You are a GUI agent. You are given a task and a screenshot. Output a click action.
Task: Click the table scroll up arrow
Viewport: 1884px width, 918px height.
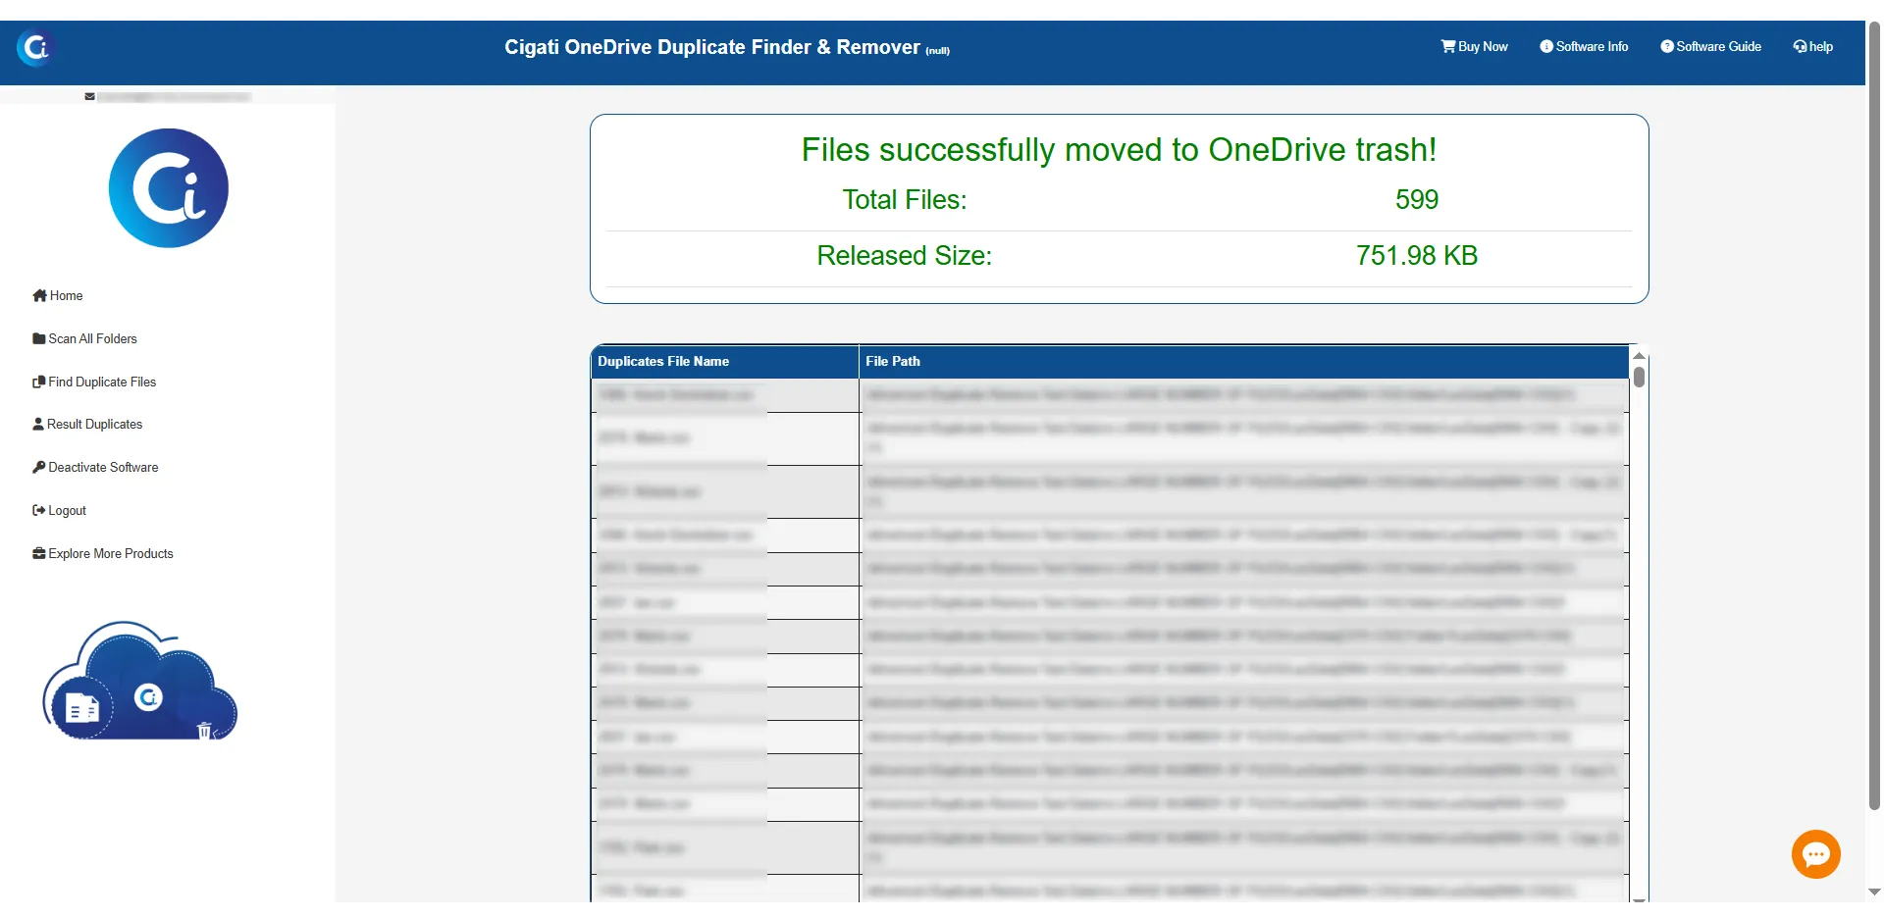[1639, 355]
